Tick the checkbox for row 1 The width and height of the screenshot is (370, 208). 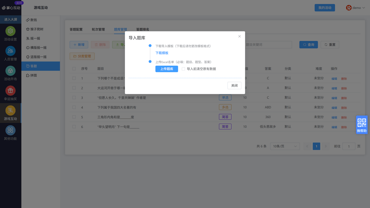74,78
